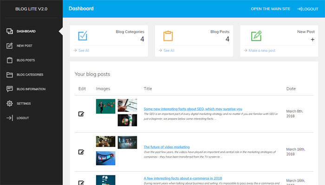Viewport: 325px width, 185px height.
Task: Click the Blog Posts clipboard icon in sidebar
Action: pyautogui.click(x=10, y=60)
